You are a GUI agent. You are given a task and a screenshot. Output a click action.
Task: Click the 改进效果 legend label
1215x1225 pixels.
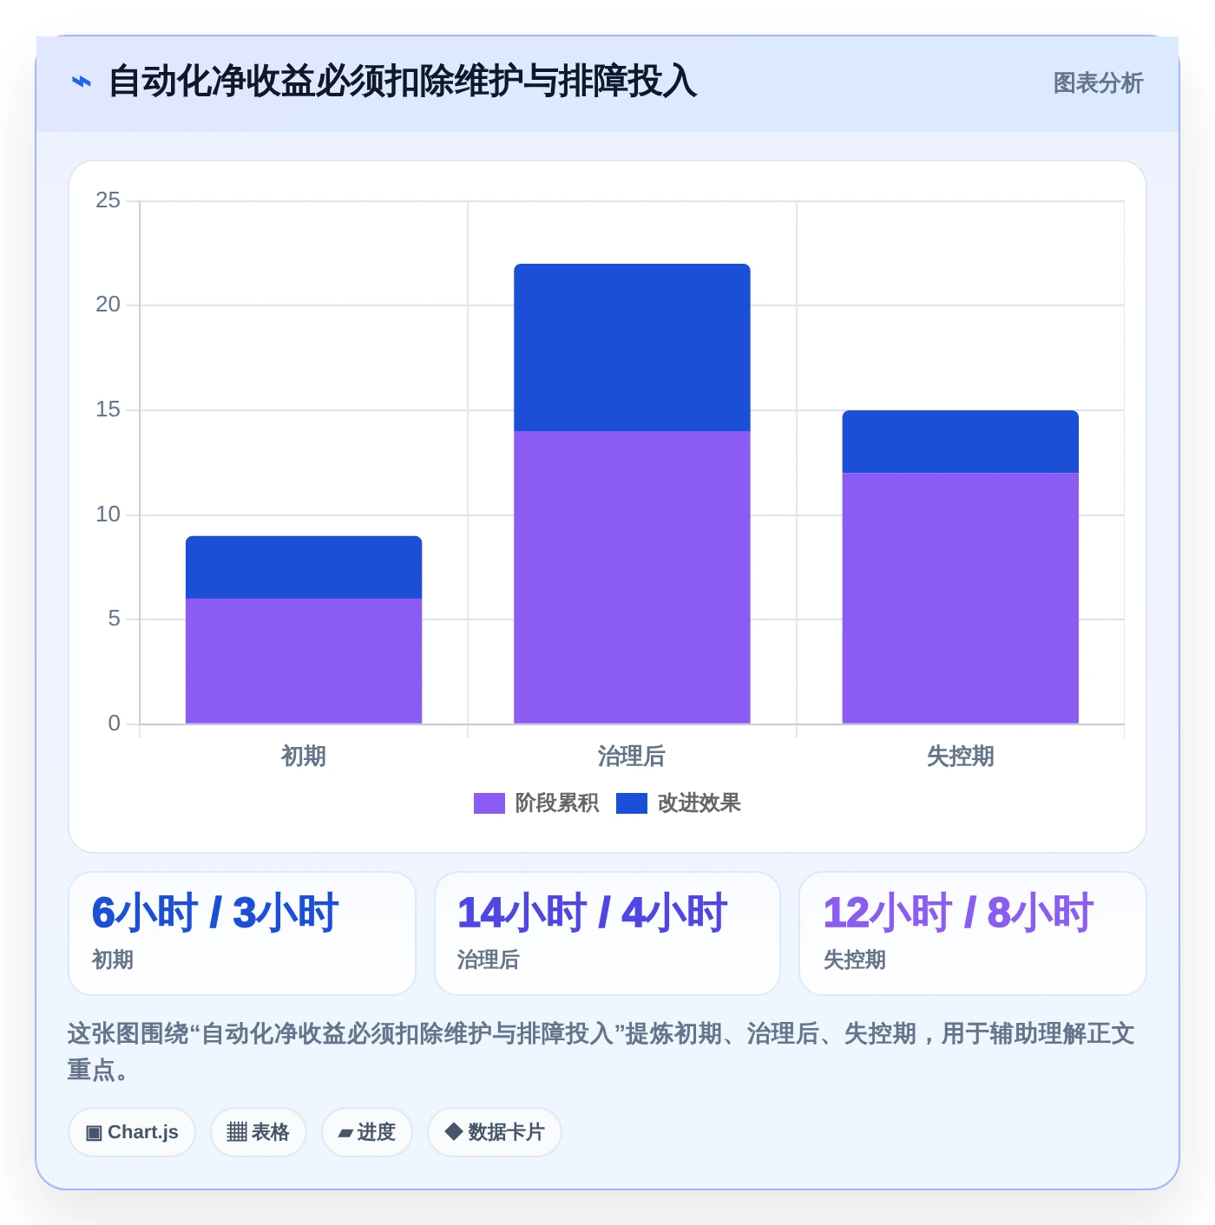[699, 803]
